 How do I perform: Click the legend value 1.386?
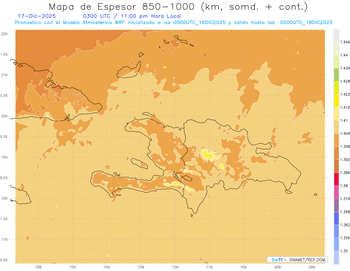(x=345, y=173)
